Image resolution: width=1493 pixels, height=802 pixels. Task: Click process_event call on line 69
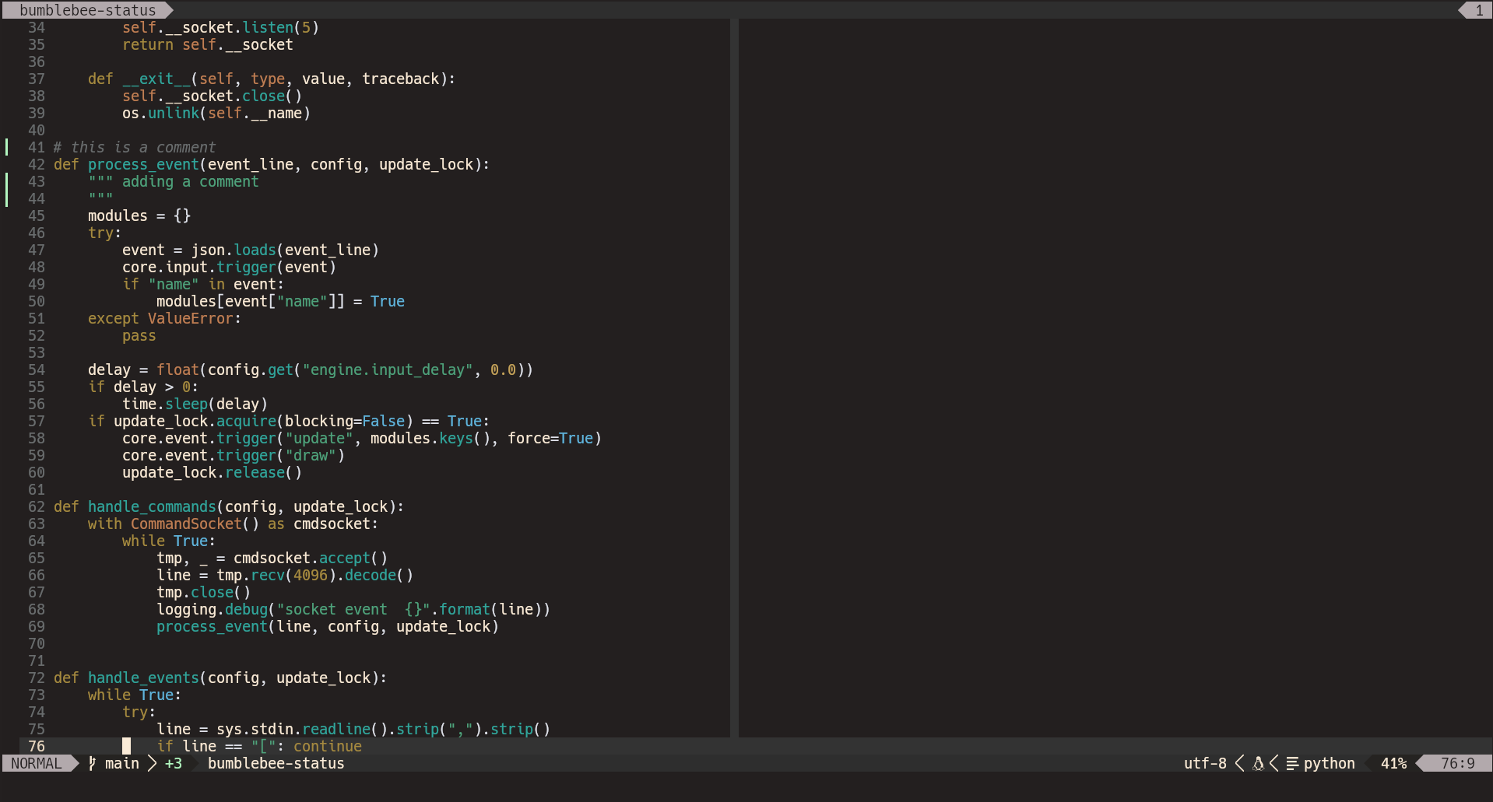point(328,626)
